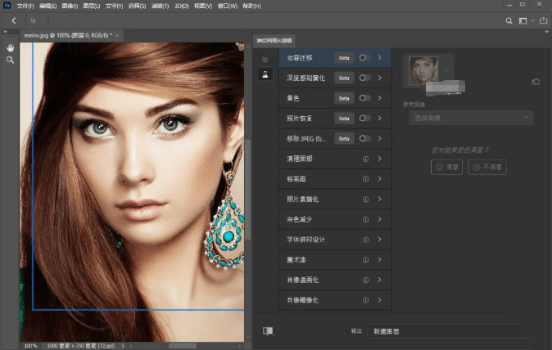
Task: Click the download icon for 清理面部
Action: 366,159
